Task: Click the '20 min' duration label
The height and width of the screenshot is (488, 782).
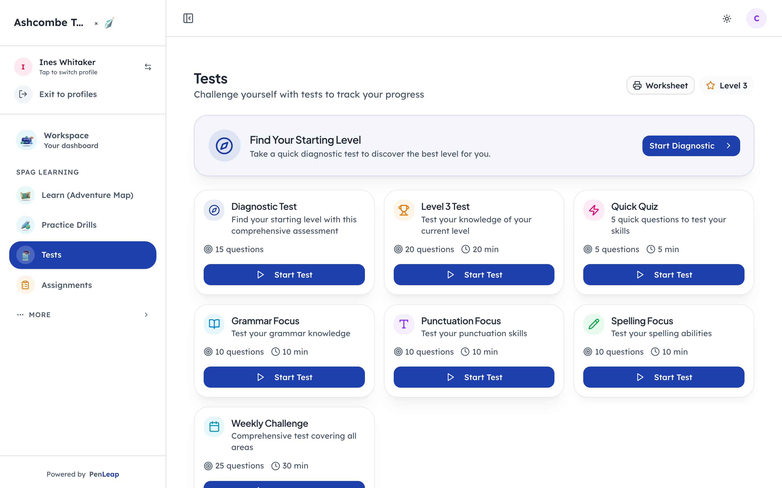Action: tap(485, 249)
